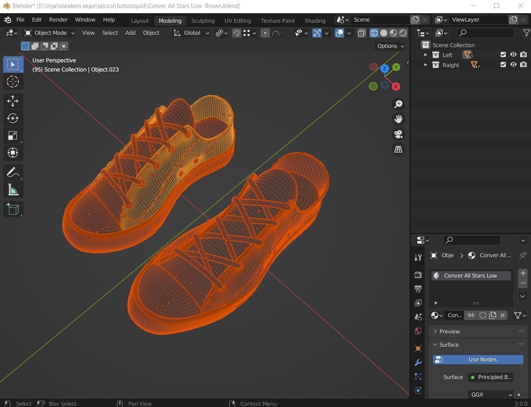Select the Measure tool
Viewport: 531px width, 407px height.
[x=13, y=190]
